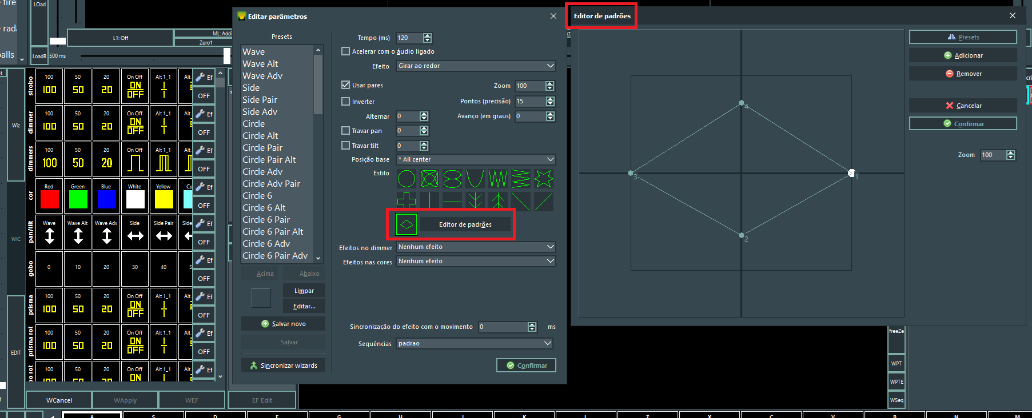Tick the 'Travar pan' checkbox
Image resolution: width=1032 pixels, height=418 pixels.
point(345,131)
